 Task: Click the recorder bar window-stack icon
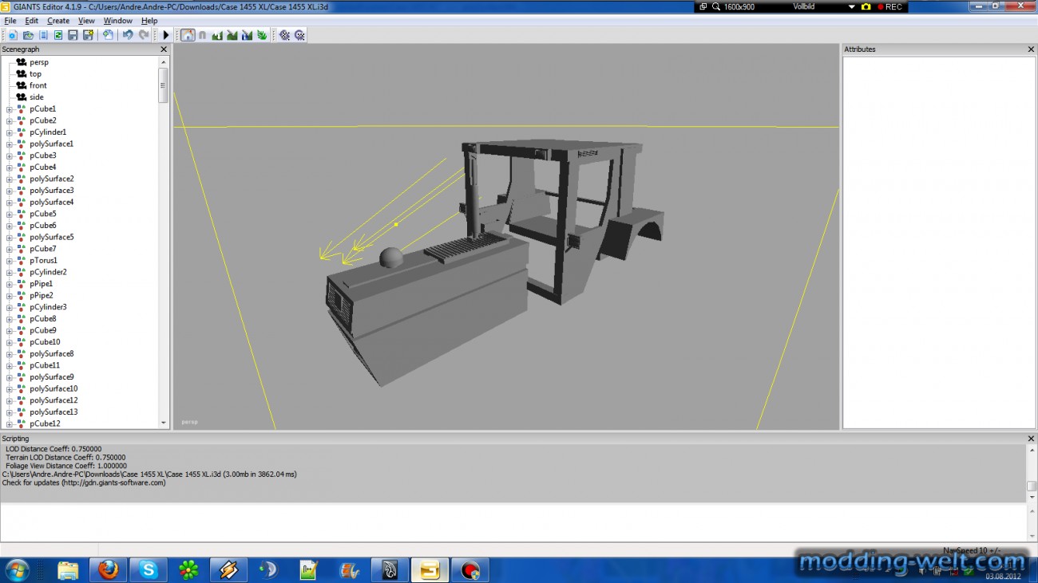click(703, 6)
